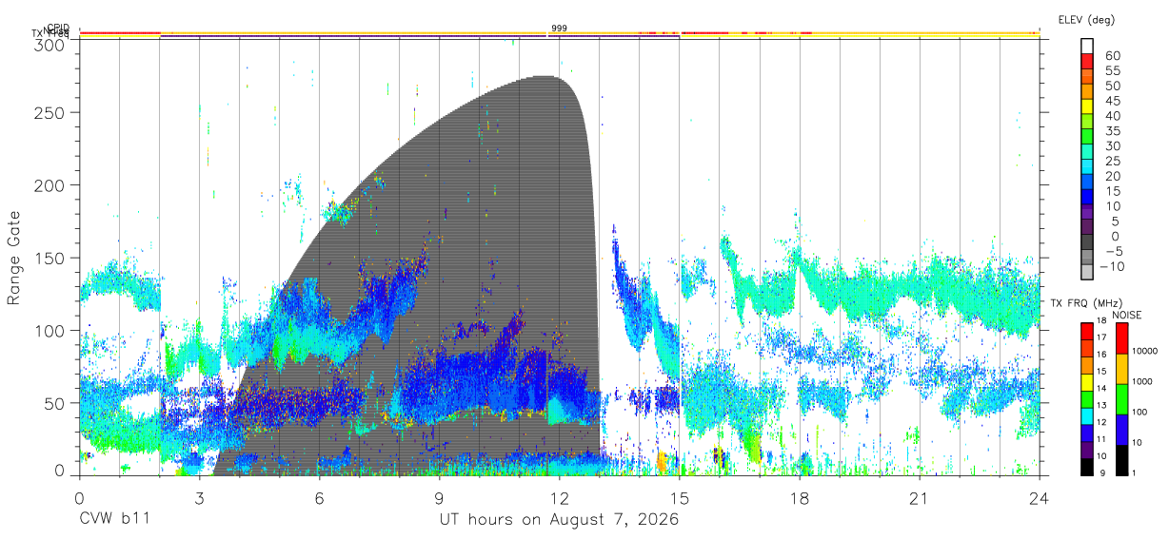The width and height of the screenshot is (1169, 539).
Task: Click the 25 label on ELEV colorbar
Action: (x=1111, y=162)
